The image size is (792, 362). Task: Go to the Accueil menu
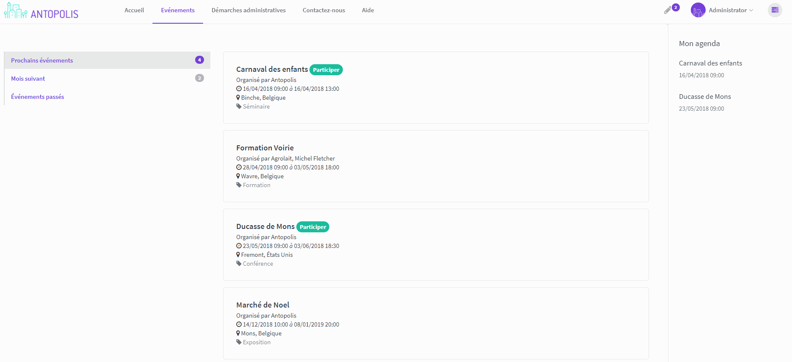(x=134, y=10)
